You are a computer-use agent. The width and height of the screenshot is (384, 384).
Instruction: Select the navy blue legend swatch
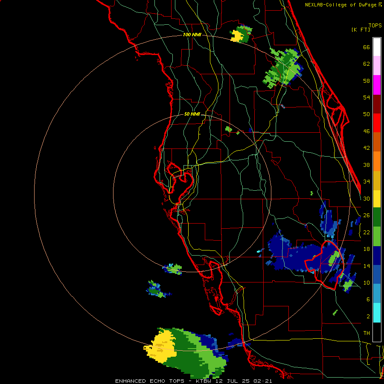pyautogui.click(x=377, y=256)
